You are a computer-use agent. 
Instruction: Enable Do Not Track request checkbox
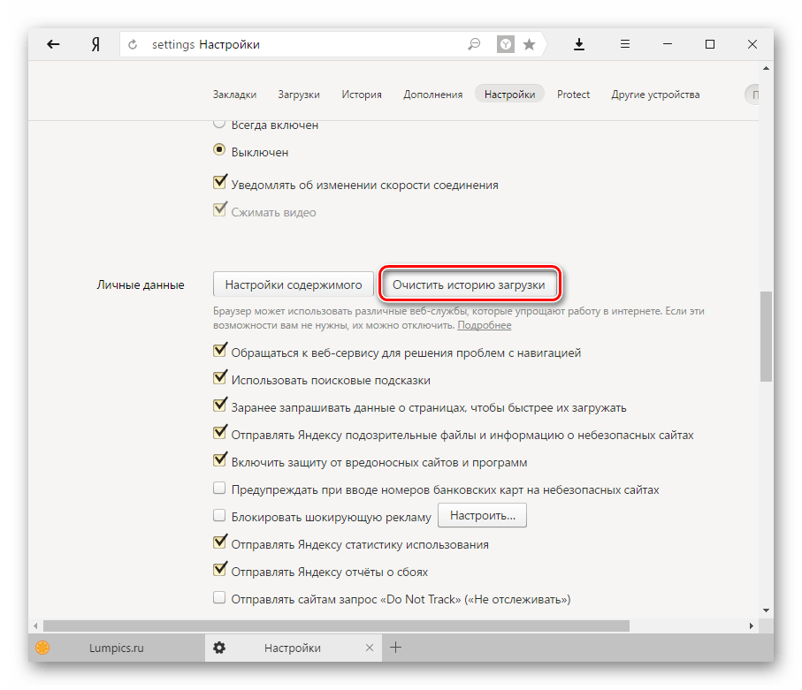pos(219,597)
